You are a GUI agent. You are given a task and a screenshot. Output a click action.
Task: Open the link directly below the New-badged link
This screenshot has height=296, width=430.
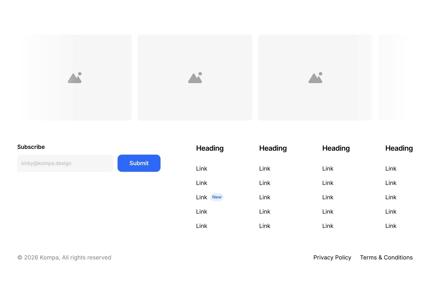click(201, 211)
